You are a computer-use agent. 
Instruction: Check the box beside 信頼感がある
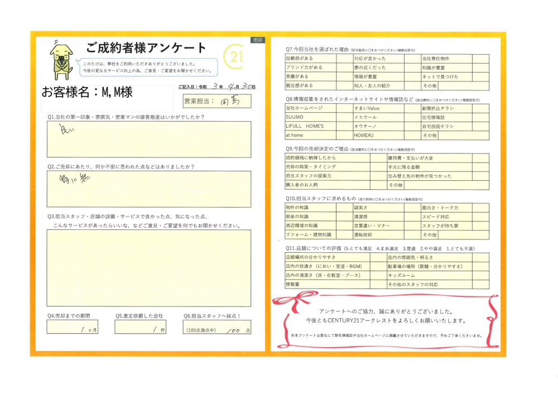pos(344,59)
